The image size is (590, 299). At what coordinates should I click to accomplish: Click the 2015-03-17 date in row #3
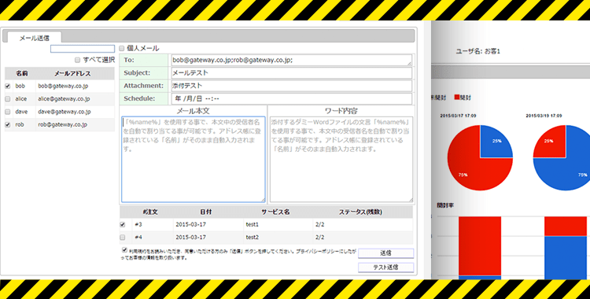(191, 224)
